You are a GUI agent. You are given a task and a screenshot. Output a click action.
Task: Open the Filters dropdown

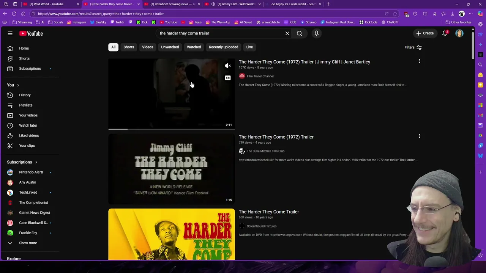(413, 47)
